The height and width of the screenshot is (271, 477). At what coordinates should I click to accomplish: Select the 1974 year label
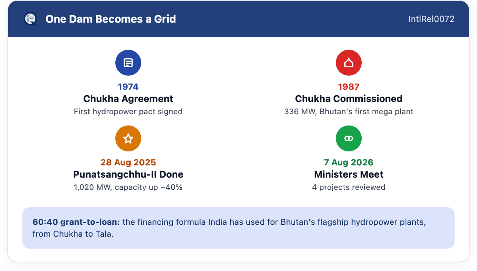(128, 87)
